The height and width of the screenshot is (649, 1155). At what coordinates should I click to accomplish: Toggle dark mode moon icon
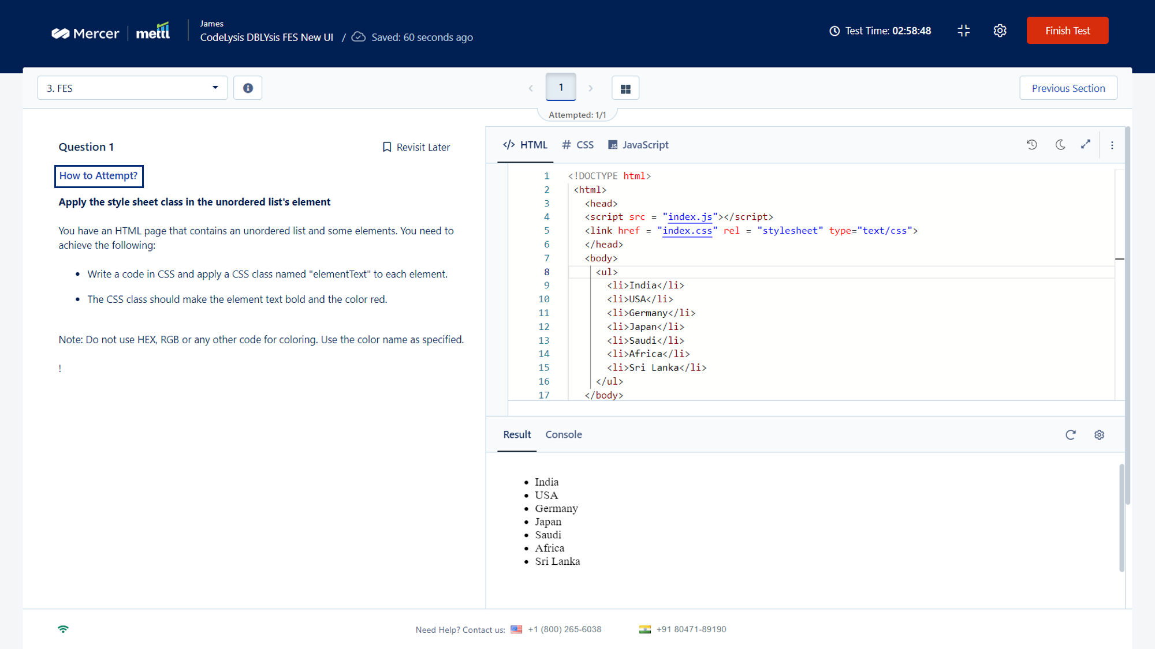[1060, 145]
